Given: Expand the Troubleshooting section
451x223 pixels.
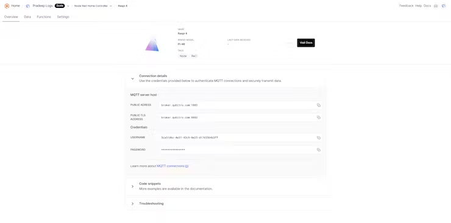Looking at the screenshot, I should (x=132, y=204).
